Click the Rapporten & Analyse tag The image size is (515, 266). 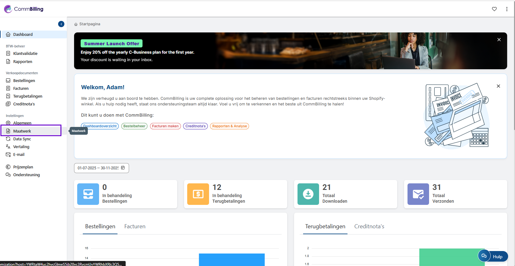pyautogui.click(x=229, y=126)
